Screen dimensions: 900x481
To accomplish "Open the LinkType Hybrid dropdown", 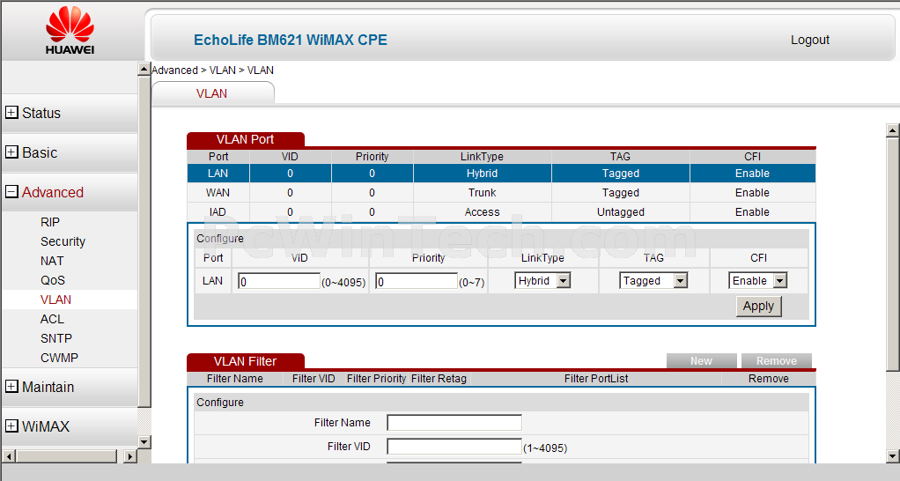I will [542, 281].
